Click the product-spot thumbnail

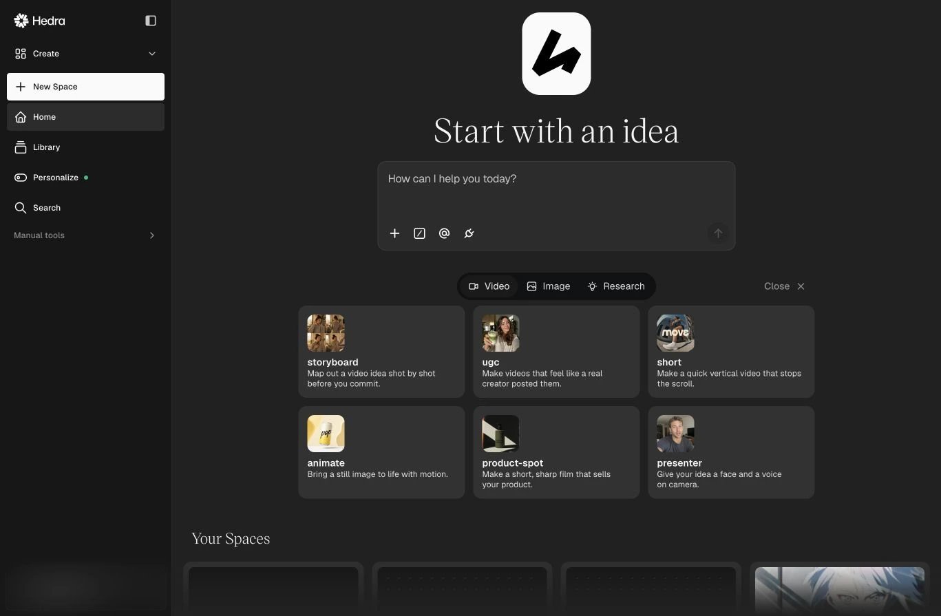click(500, 434)
